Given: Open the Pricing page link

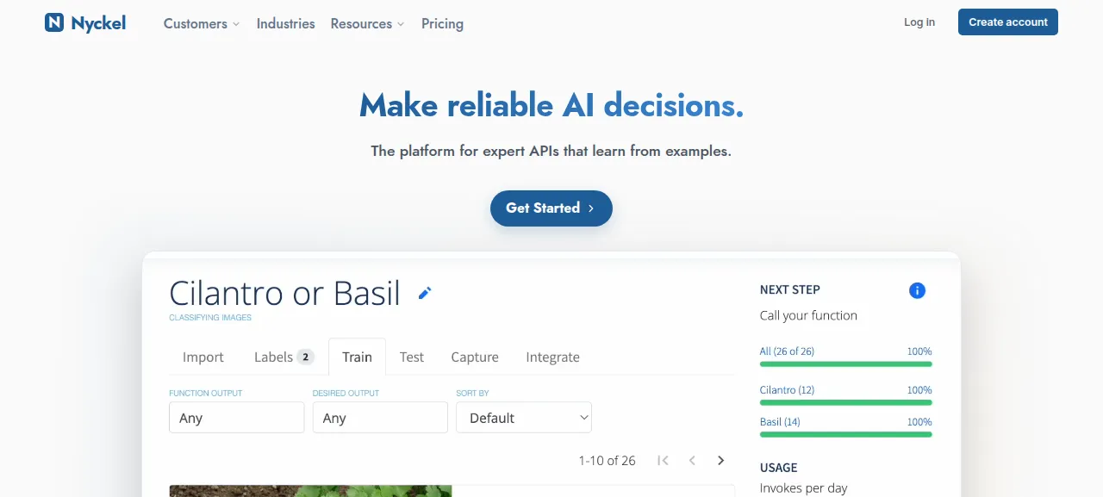Looking at the screenshot, I should pyautogui.click(x=442, y=24).
